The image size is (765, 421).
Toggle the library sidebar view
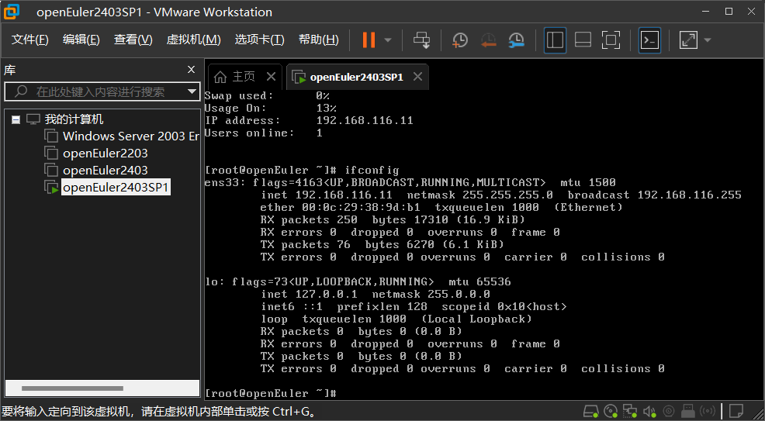(x=555, y=40)
